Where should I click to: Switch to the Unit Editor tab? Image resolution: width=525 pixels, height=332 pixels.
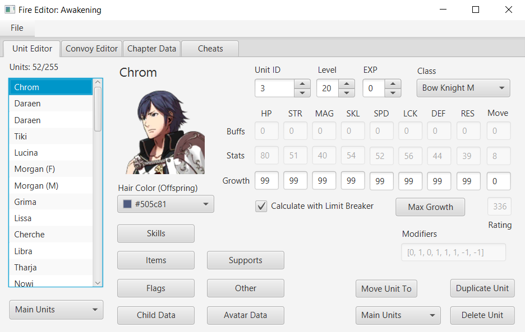[x=32, y=49]
